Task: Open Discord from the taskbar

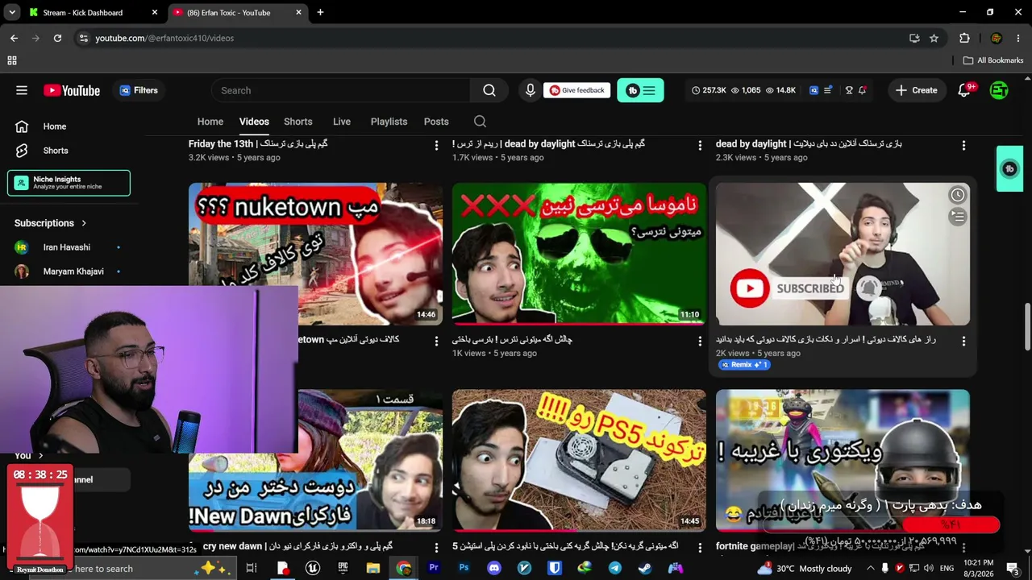Action: (494, 568)
